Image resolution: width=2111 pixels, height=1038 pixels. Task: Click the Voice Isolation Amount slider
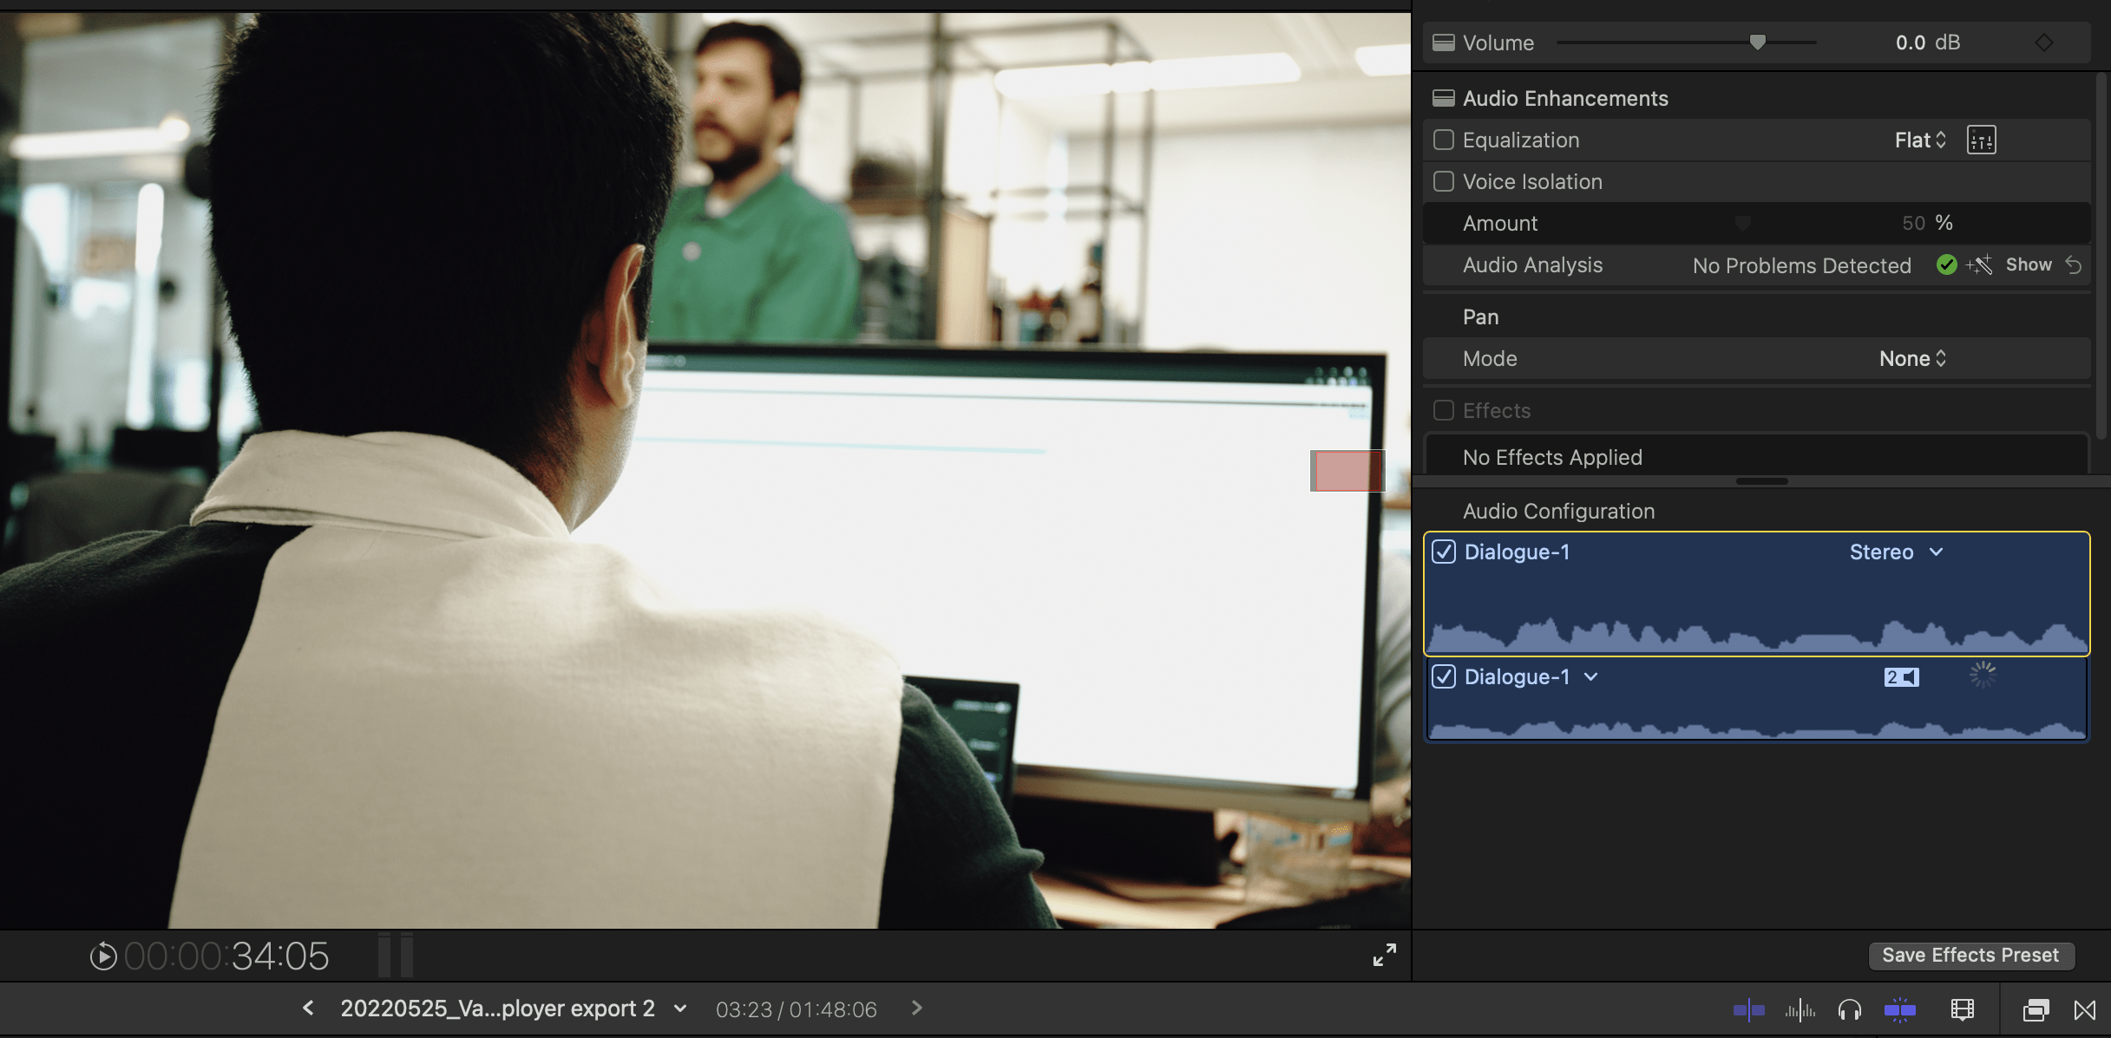coord(1742,223)
